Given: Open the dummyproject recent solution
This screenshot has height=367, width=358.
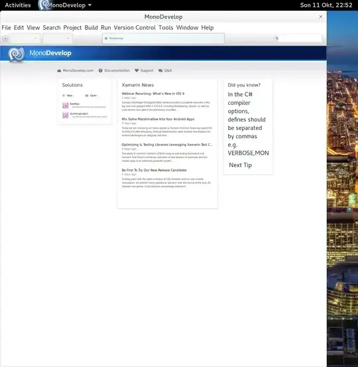Looking at the screenshot, I should coord(84,115).
